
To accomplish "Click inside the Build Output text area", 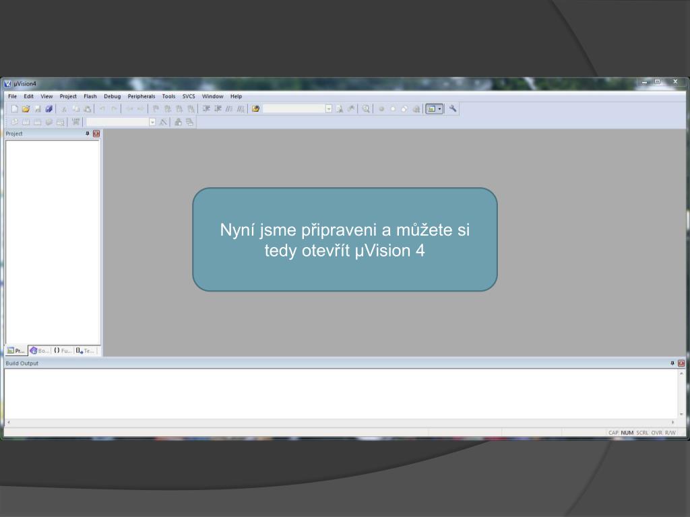I will coord(341,393).
